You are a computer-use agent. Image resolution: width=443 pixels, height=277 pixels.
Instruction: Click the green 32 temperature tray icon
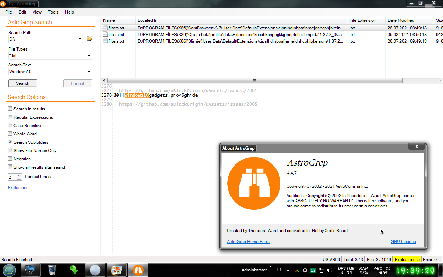tap(313, 270)
